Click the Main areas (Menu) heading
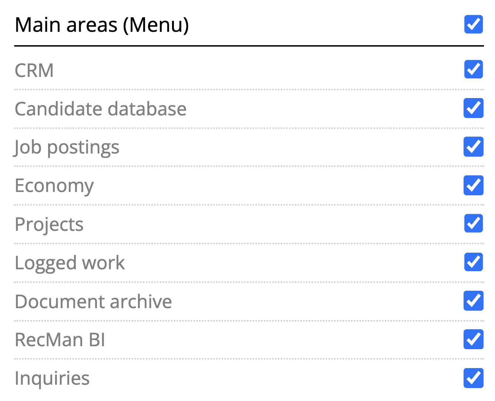Screen dimensions: 495x401 pos(102,25)
